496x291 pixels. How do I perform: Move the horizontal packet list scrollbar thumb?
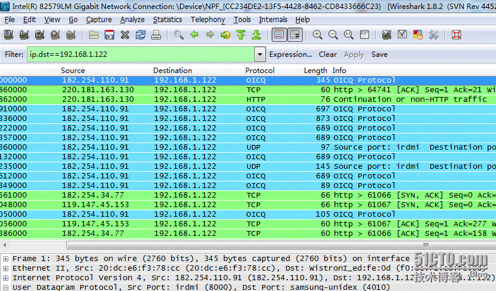pyautogui.click(x=282, y=245)
